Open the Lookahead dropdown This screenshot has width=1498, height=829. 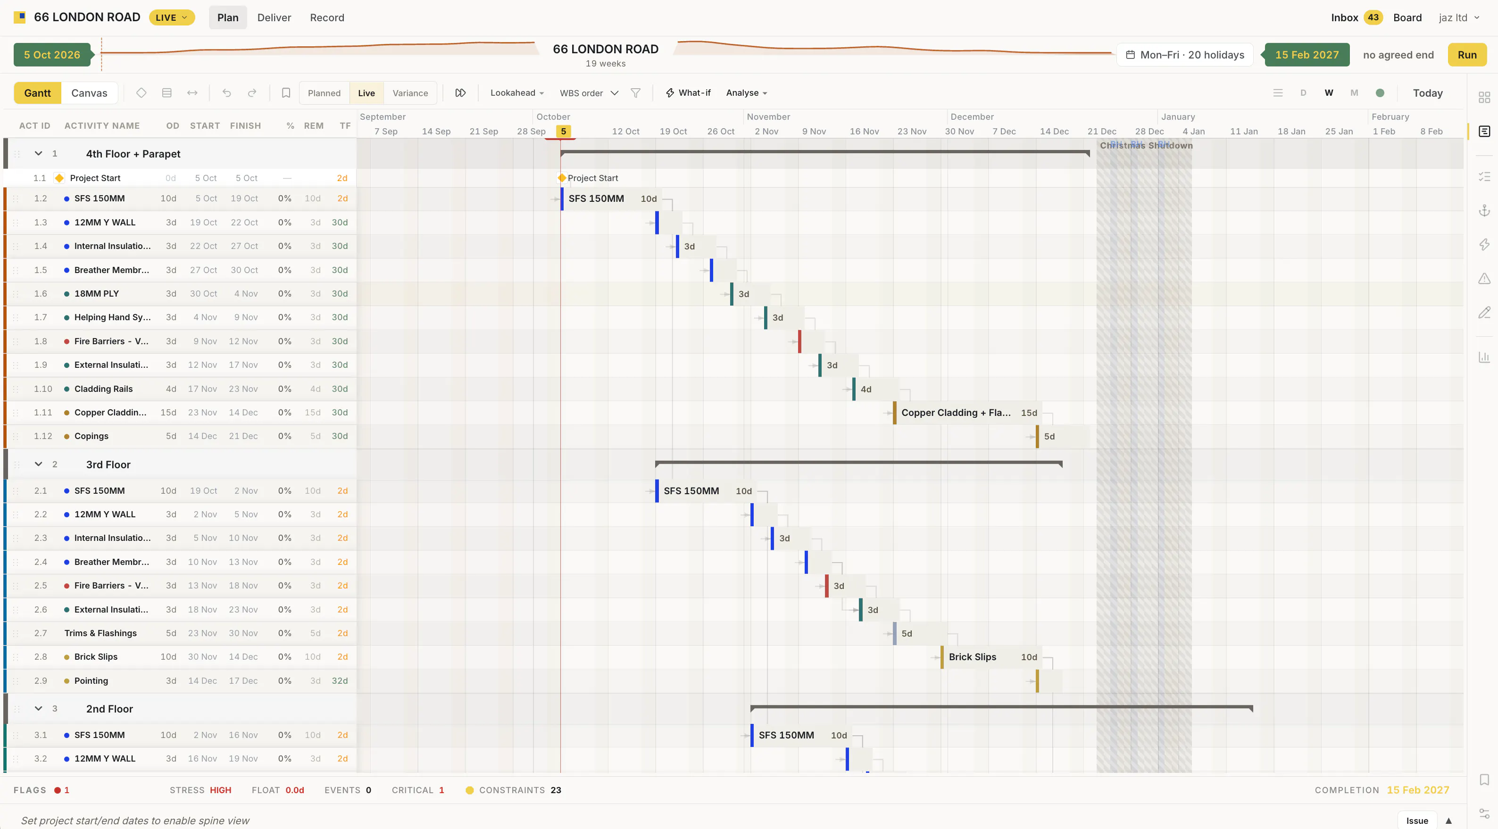[517, 93]
